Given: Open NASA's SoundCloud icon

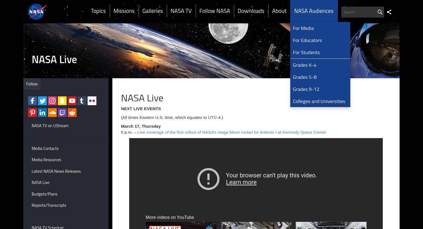Looking at the screenshot, I should click(x=52, y=113).
